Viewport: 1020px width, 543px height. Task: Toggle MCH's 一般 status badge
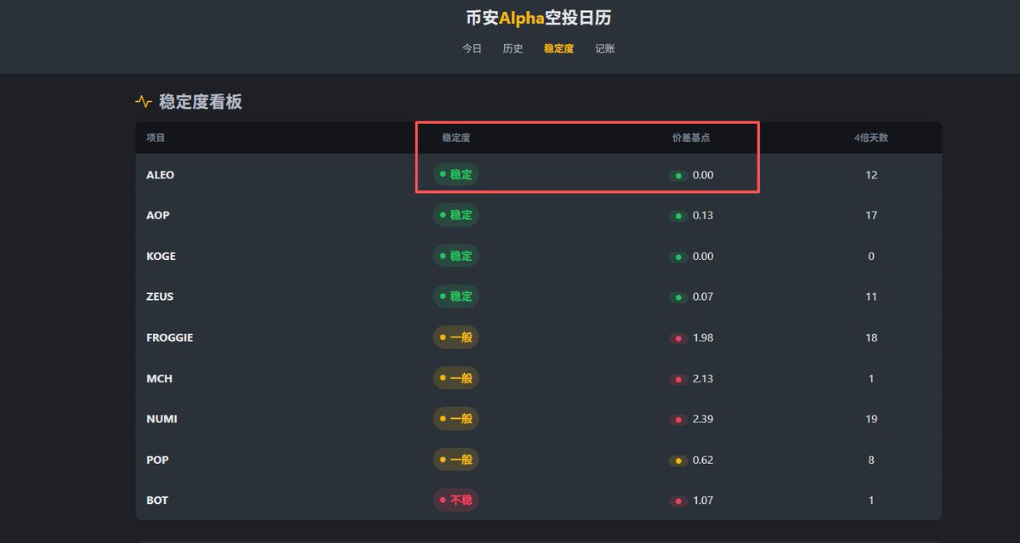[x=456, y=378]
